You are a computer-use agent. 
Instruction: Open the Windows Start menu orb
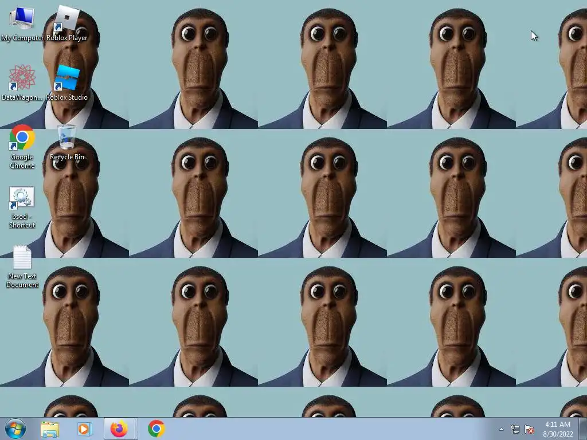click(x=15, y=429)
